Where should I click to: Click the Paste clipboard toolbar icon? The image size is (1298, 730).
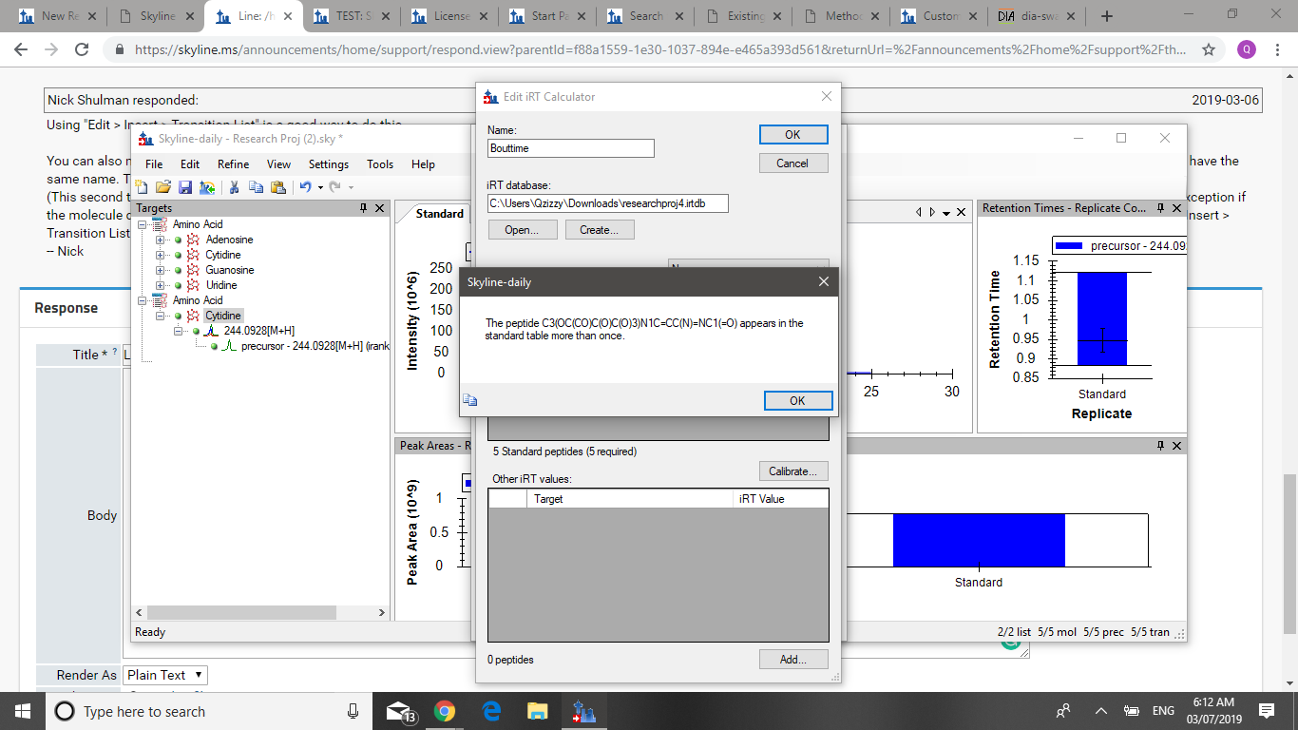click(277, 187)
